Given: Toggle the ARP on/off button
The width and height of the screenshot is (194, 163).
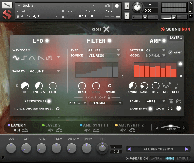Looking at the screenshot, I should point(164,41).
